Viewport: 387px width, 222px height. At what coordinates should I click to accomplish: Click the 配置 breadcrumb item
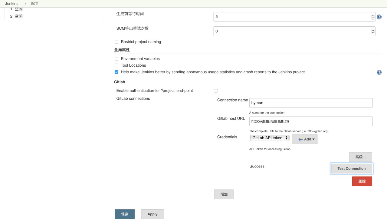tap(35, 4)
